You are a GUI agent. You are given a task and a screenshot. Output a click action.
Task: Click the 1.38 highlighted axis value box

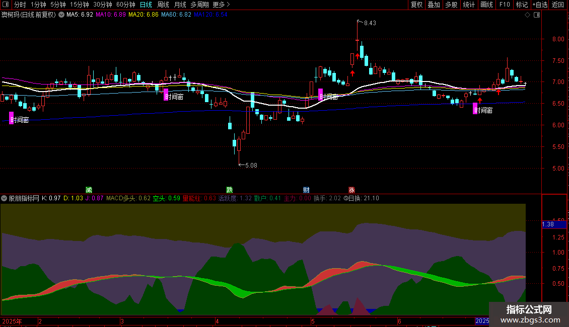(x=554, y=224)
